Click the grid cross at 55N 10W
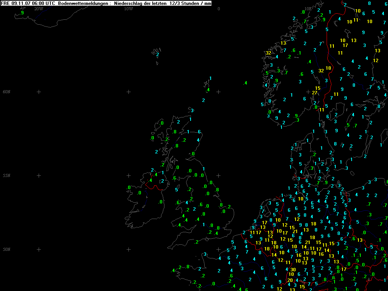The width and height of the screenshot is (388, 291). [128, 175]
